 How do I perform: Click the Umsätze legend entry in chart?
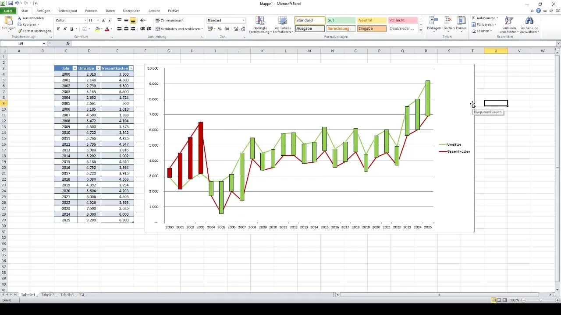click(x=450, y=144)
